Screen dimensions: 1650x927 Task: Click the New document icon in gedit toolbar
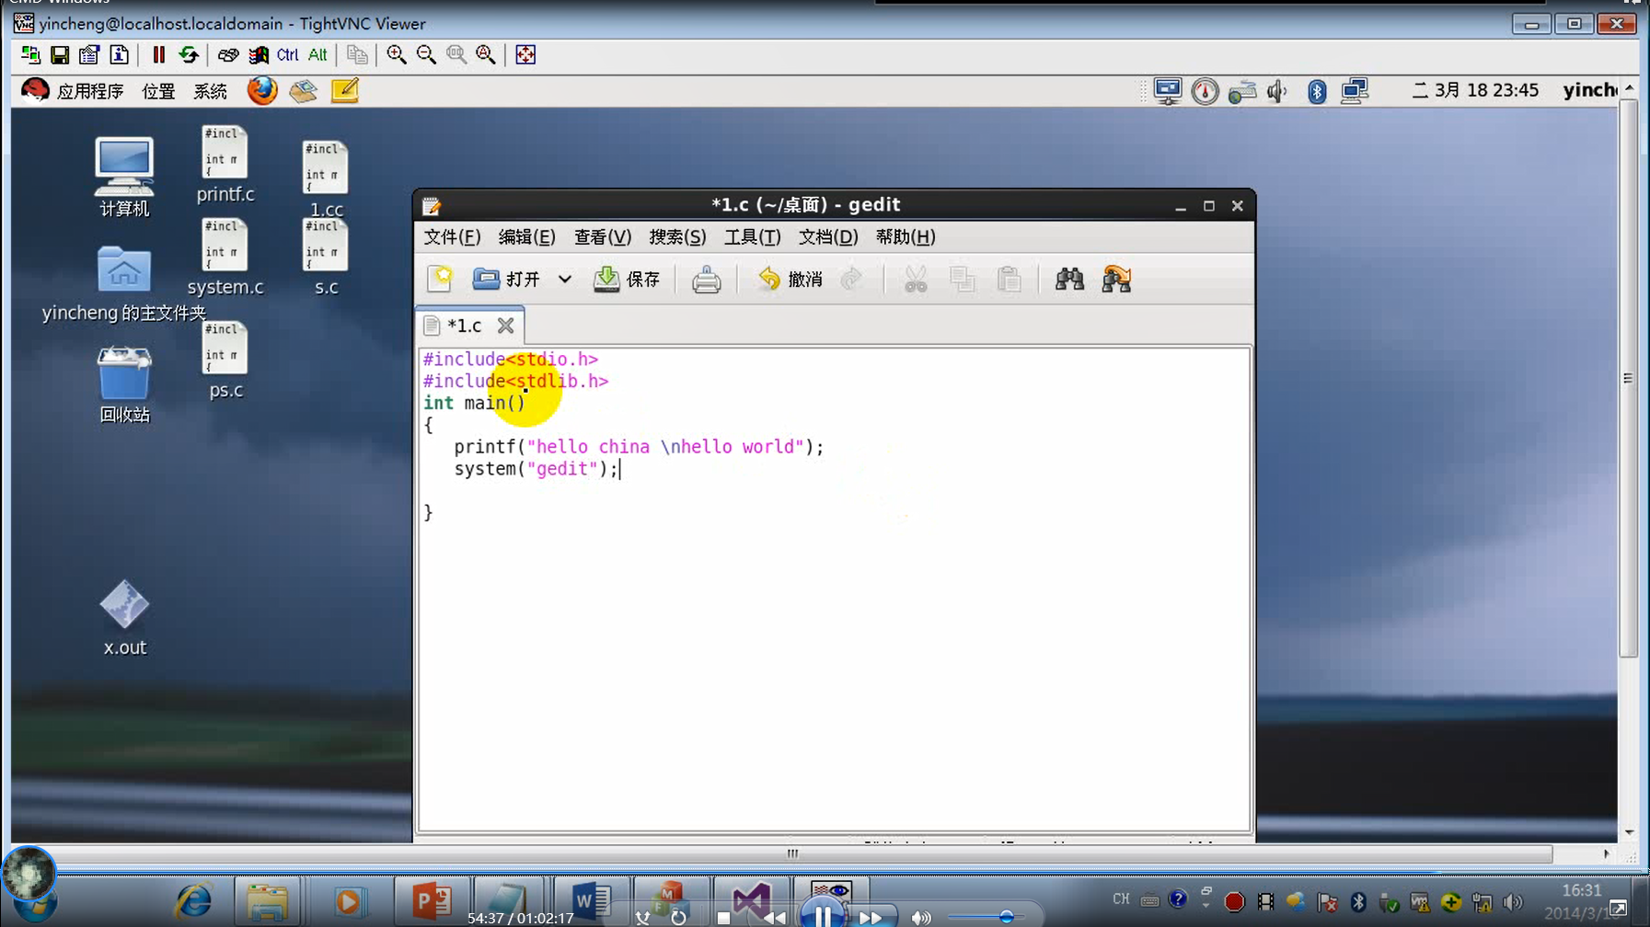[440, 279]
